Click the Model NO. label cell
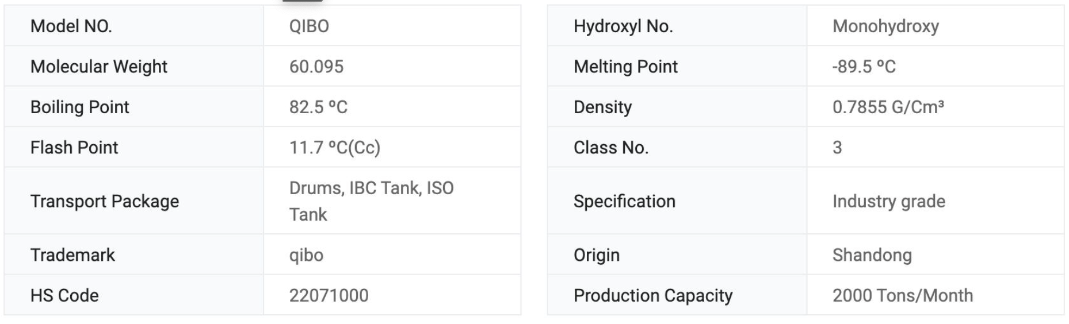The image size is (1069, 324). coord(71,26)
